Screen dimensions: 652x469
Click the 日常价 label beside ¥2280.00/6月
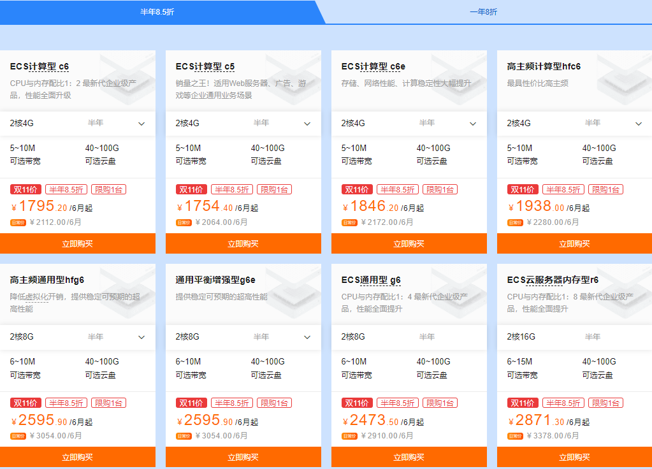(515, 223)
